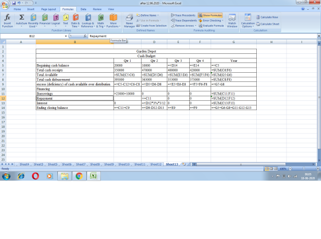
Task: Switch to Page Break Preview view
Action: pyautogui.click(x=276, y=169)
